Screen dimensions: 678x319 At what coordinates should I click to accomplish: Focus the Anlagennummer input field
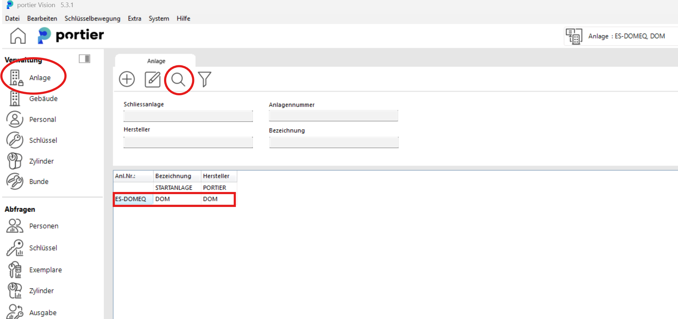click(x=333, y=116)
